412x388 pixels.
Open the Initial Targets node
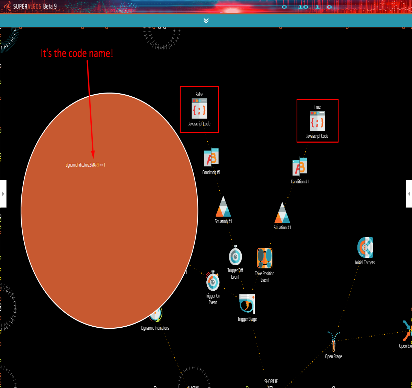(x=365, y=247)
